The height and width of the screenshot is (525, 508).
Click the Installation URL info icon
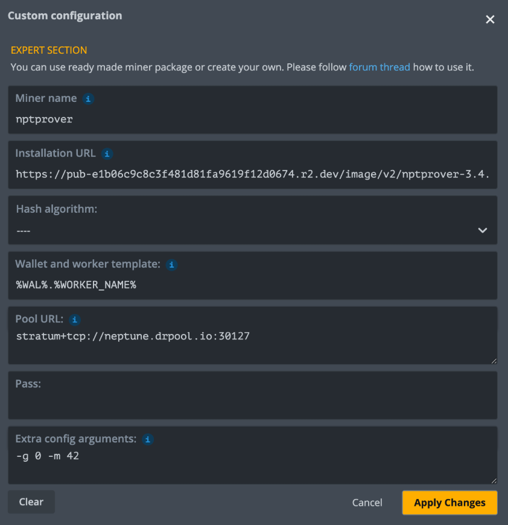pyautogui.click(x=107, y=154)
